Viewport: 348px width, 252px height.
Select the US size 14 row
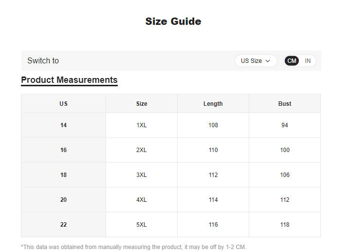pyautogui.click(x=63, y=125)
